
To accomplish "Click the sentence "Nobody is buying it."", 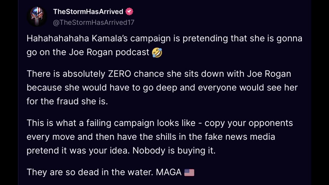I will (x=174, y=151).
